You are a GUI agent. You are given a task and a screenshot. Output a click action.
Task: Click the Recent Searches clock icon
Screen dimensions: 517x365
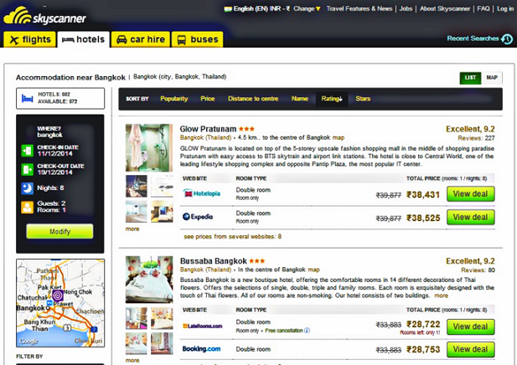tap(507, 39)
